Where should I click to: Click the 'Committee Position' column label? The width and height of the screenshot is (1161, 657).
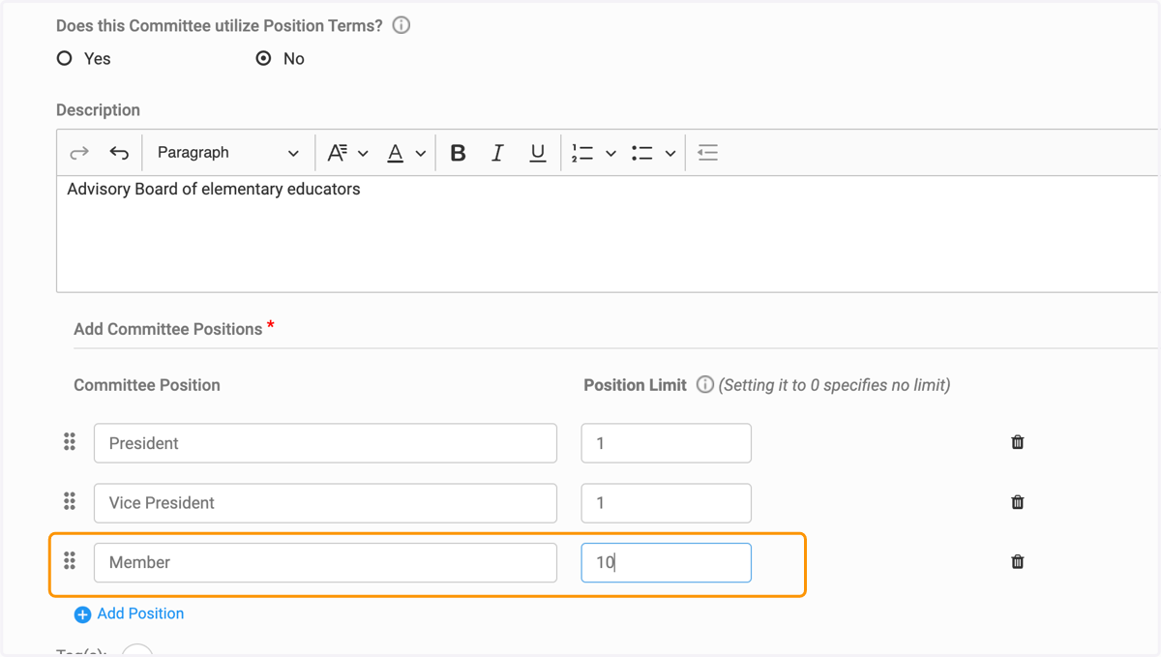147,385
